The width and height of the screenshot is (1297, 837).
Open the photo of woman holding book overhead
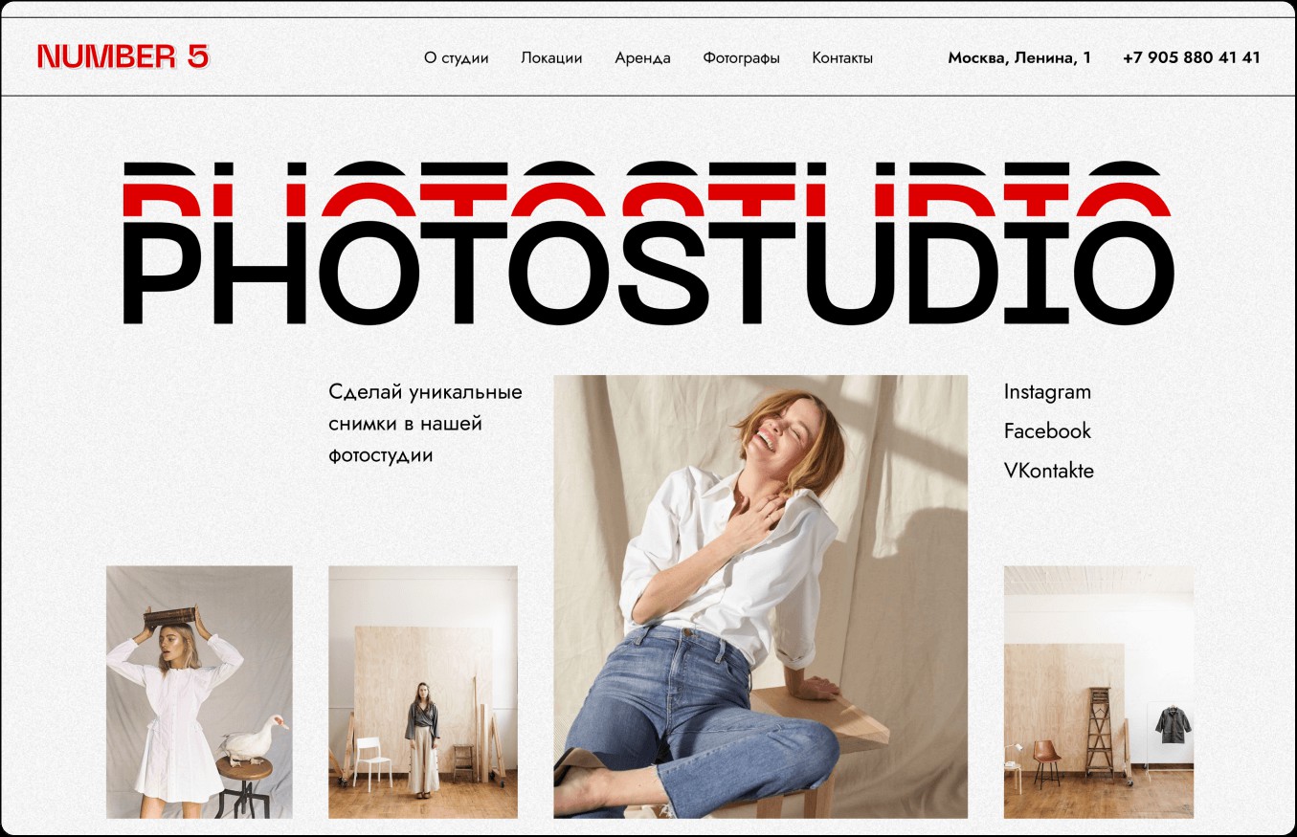pos(199,693)
